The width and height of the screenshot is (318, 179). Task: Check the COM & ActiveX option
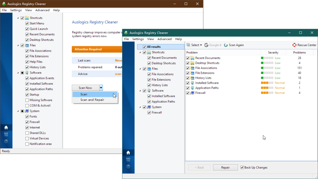click(x=27, y=106)
